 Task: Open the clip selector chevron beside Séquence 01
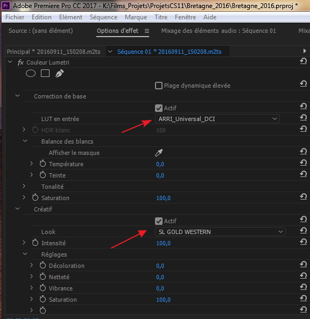110,52
